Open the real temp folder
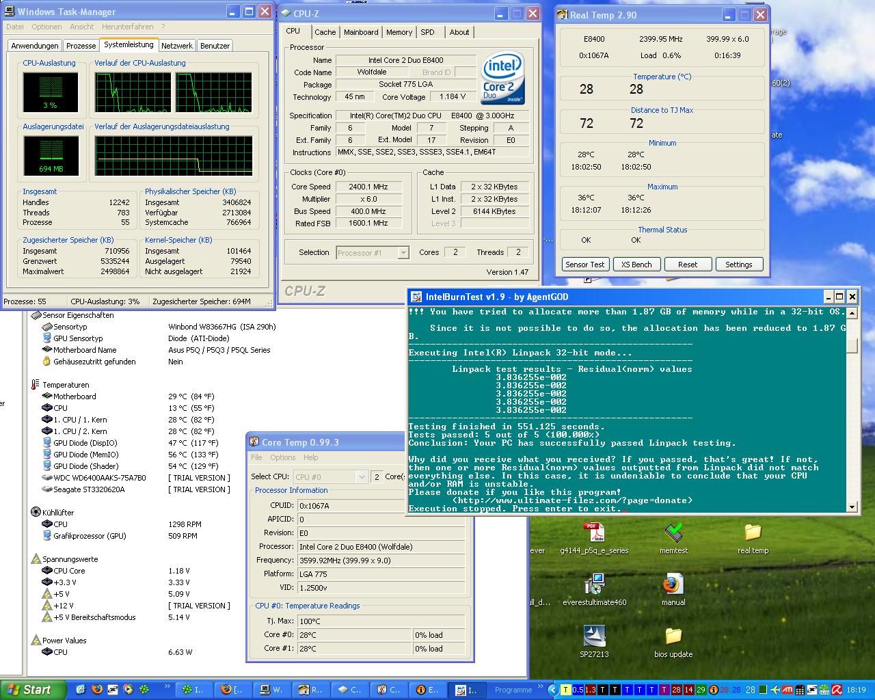This screenshot has width=875, height=700. [x=753, y=533]
